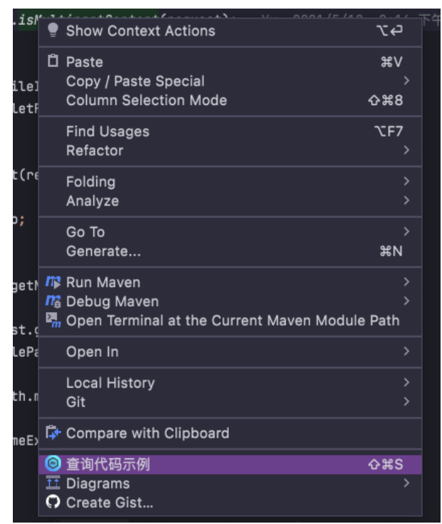
Task: Click the Compare with Clipboard icon
Action: (x=53, y=433)
